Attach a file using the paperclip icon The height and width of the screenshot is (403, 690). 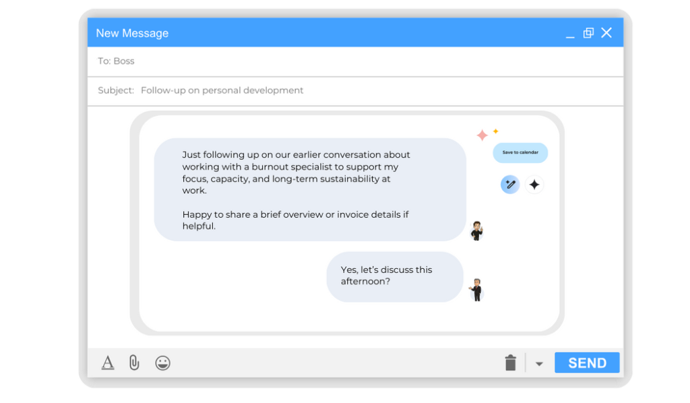tap(134, 363)
